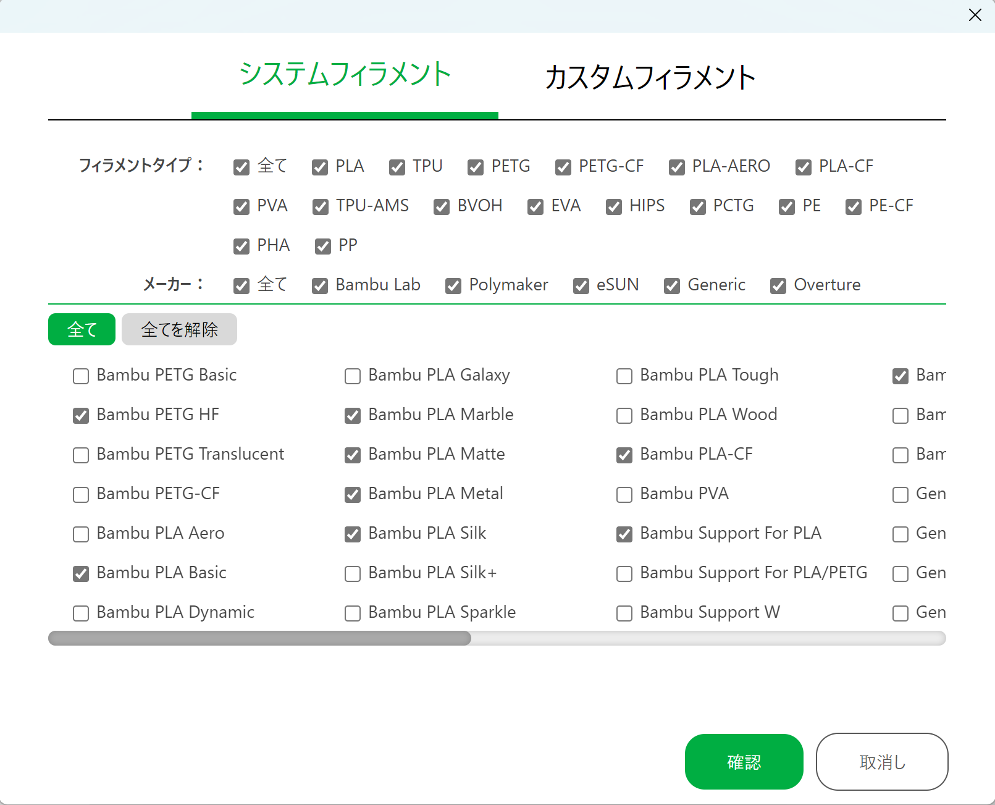Click the 確認 confirm button
Image resolution: width=995 pixels, height=805 pixels.
coord(744,762)
